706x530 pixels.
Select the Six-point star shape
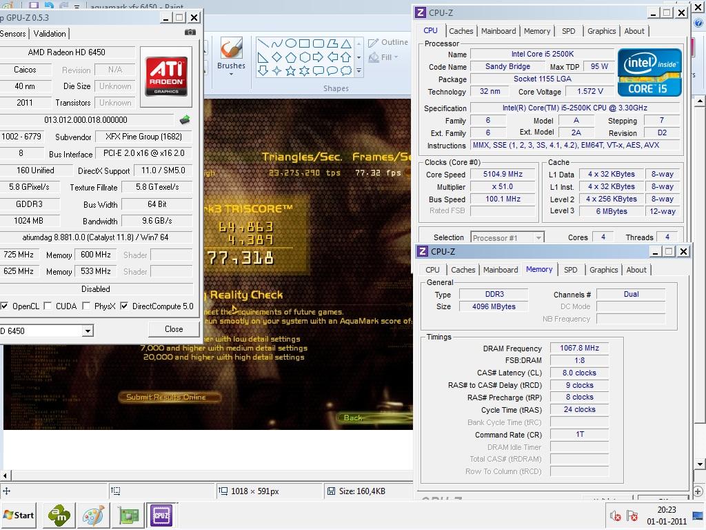click(304, 71)
